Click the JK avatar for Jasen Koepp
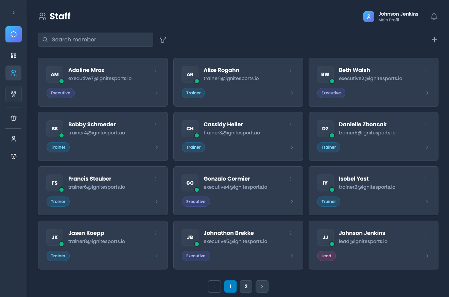The width and height of the screenshot is (449, 297). coord(55,237)
